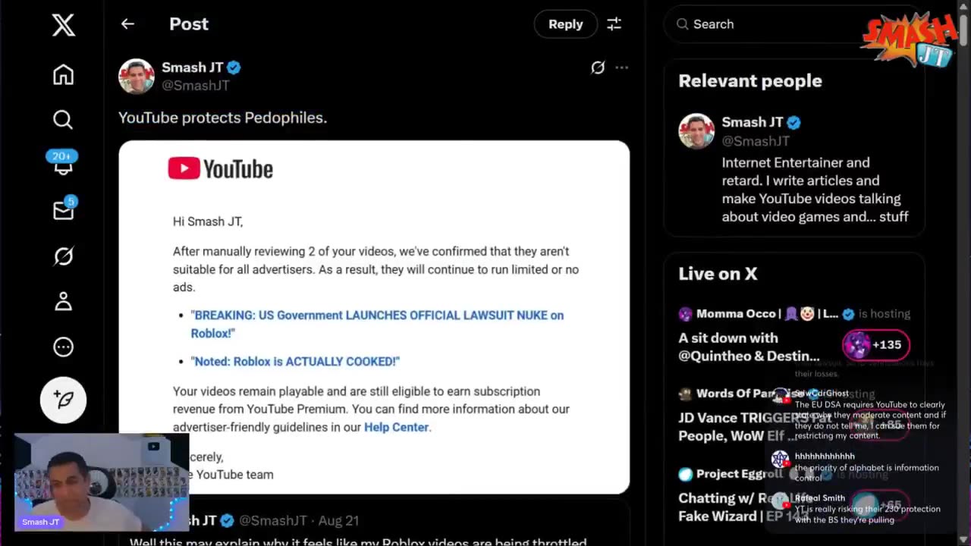Screen dimensions: 971x546
Task: Open reply sorting filter icon
Action: tap(614, 24)
